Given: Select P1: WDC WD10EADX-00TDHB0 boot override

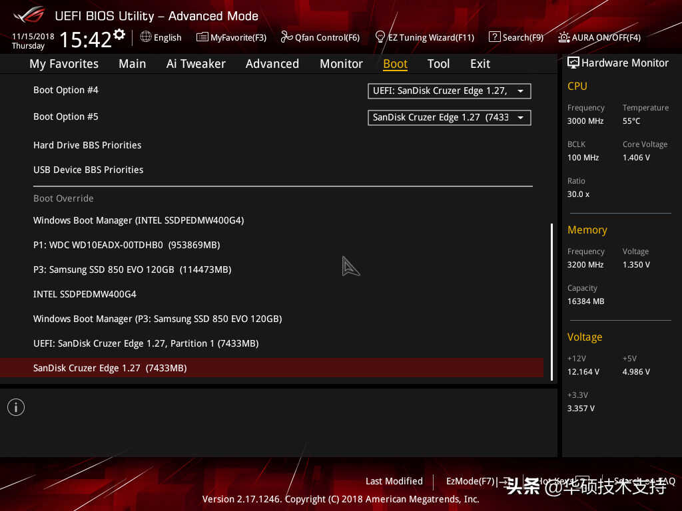Looking at the screenshot, I should (x=127, y=245).
